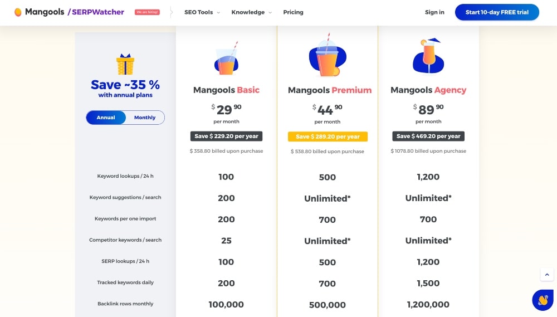Open the waving hand chat widget
This screenshot has width=557, height=317.
click(543, 300)
